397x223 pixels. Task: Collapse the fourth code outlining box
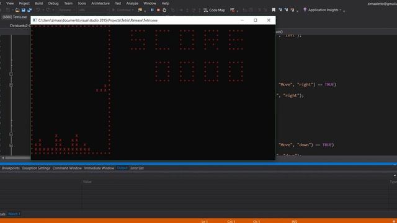pos(11,145)
